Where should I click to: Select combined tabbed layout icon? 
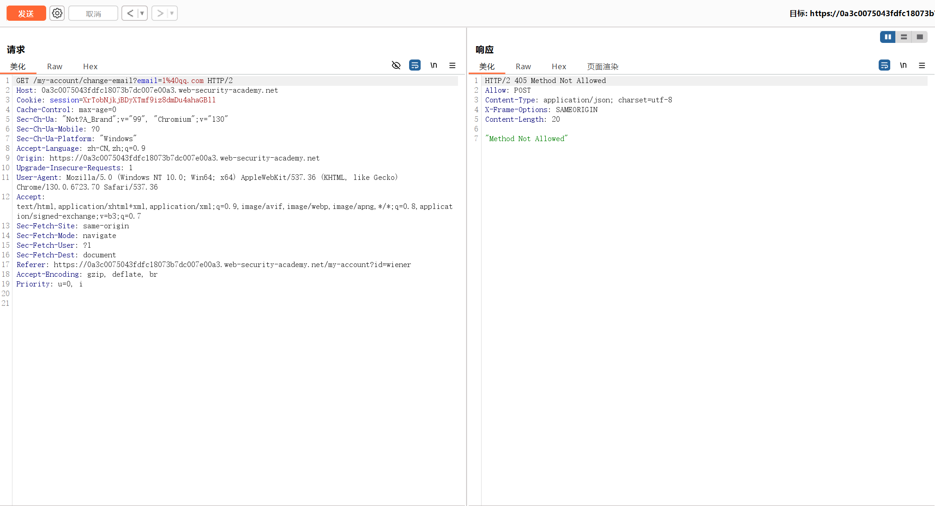pos(920,37)
